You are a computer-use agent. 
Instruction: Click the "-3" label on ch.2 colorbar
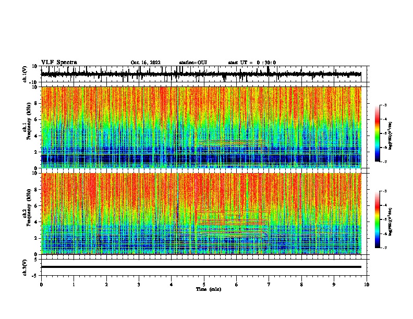384,191
